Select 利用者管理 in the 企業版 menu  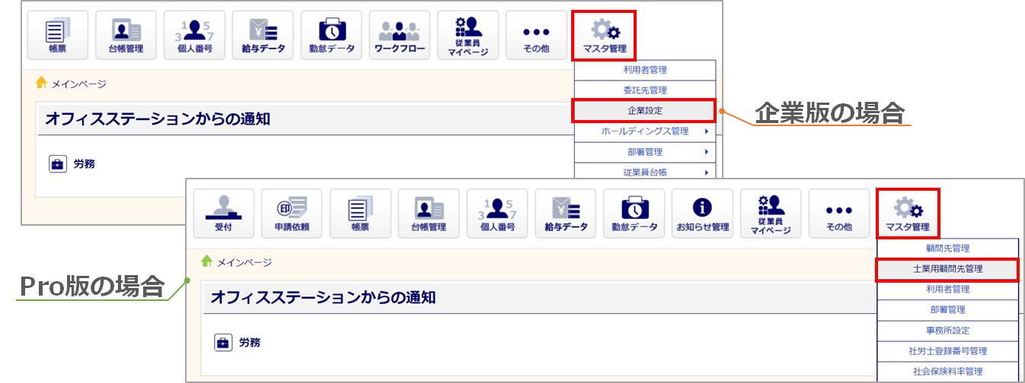[x=644, y=70]
